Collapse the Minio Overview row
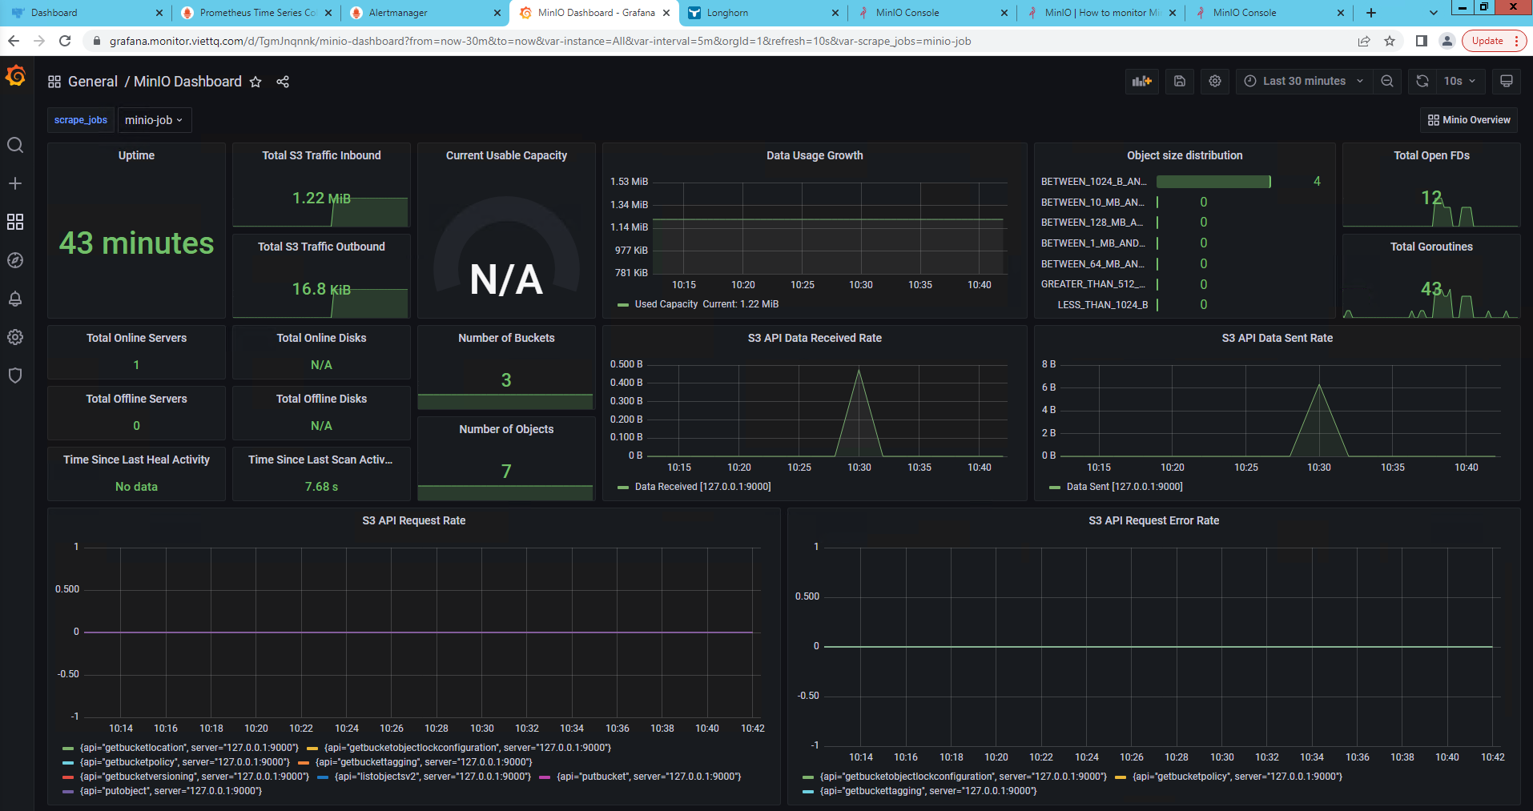Viewport: 1533px width, 811px height. click(1467, 119)
